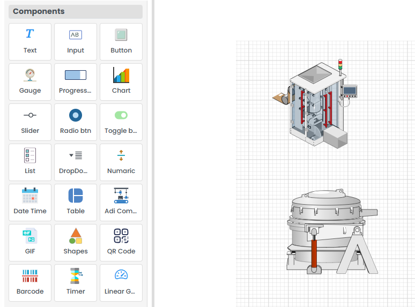Select the DropDown component
The image size is (415, 307).
[x=76, y=162]
